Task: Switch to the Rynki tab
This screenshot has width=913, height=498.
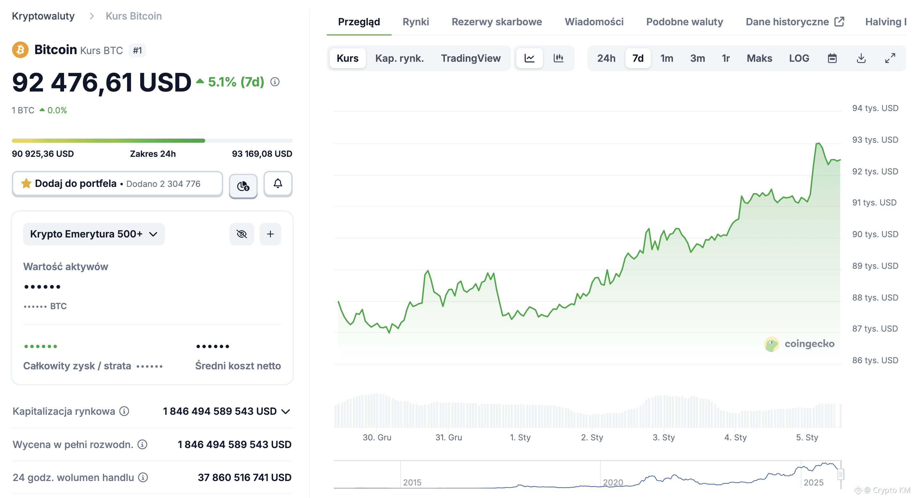Action: [x=416, y=22]
